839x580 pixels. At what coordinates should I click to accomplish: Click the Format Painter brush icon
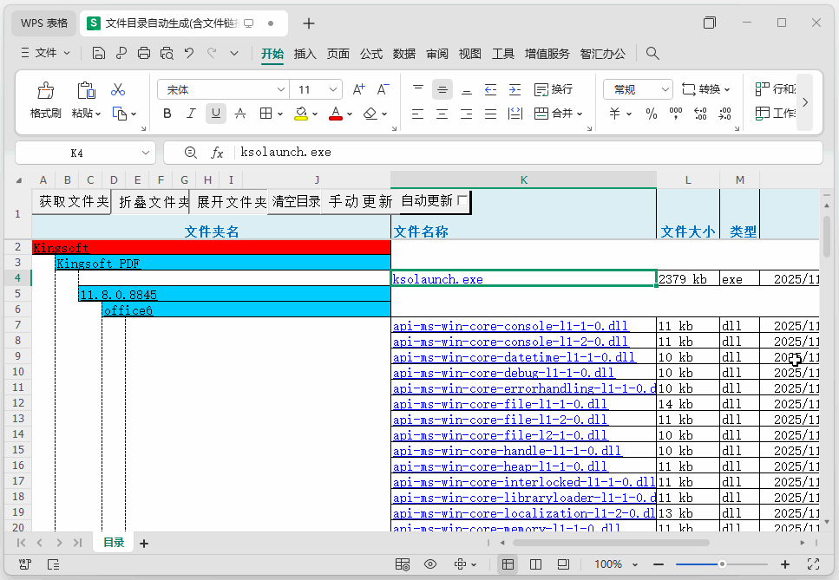tap(45, 90)
